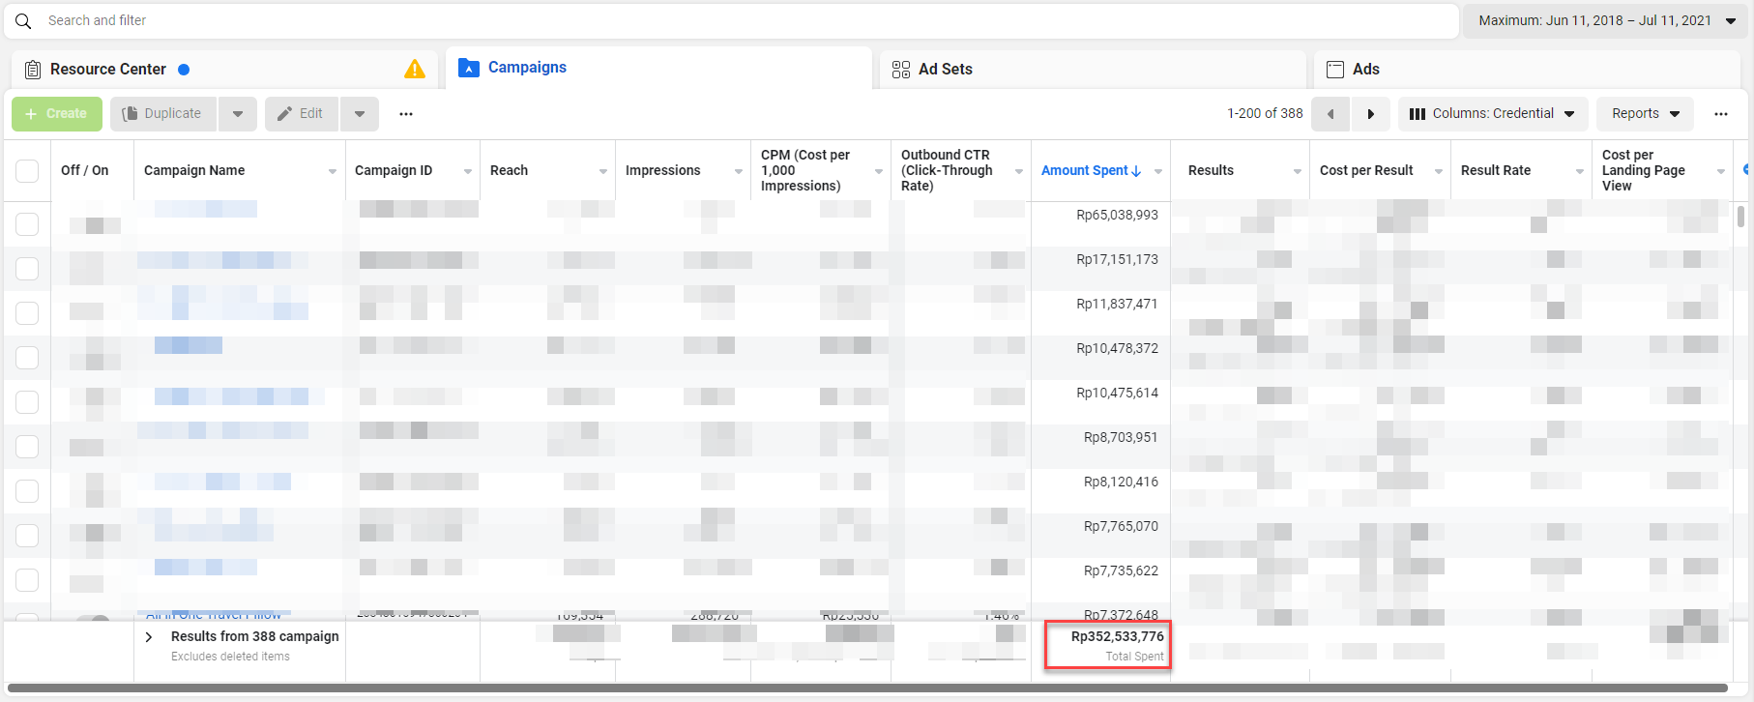The image size is (1754, 702).
Task: Expand Results from 388 campaign row
Action: pos(149,637)
